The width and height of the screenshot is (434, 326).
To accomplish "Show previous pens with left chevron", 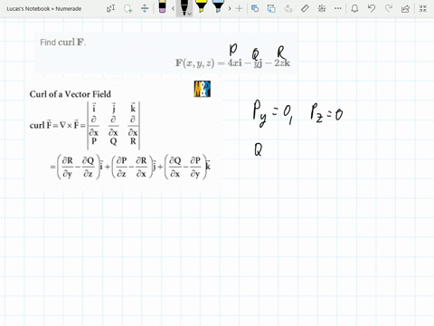I will [173, 9].
